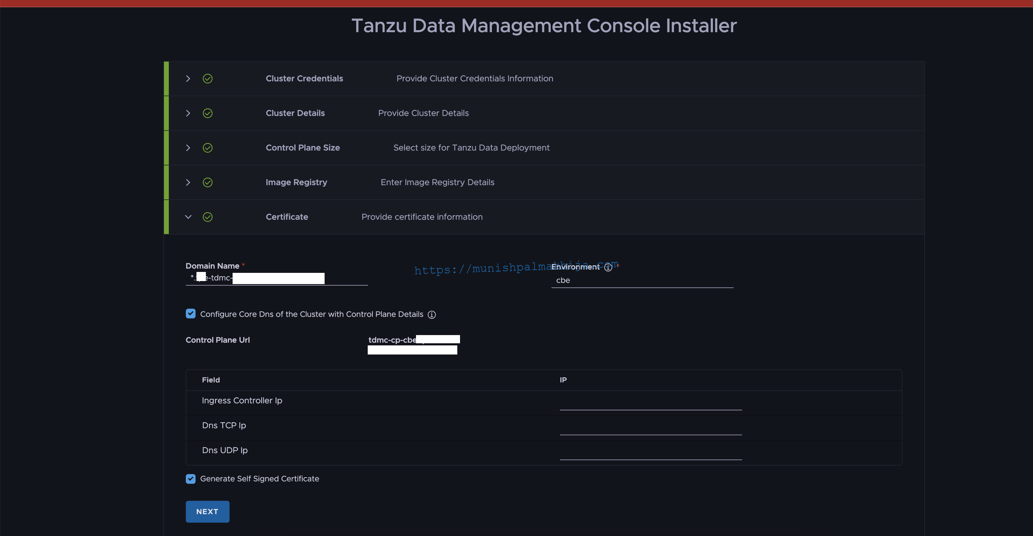The width and height of the screenshot is (1033, 536).
Task: Select the Cluster Credentials step title
Action: (304, 79)
